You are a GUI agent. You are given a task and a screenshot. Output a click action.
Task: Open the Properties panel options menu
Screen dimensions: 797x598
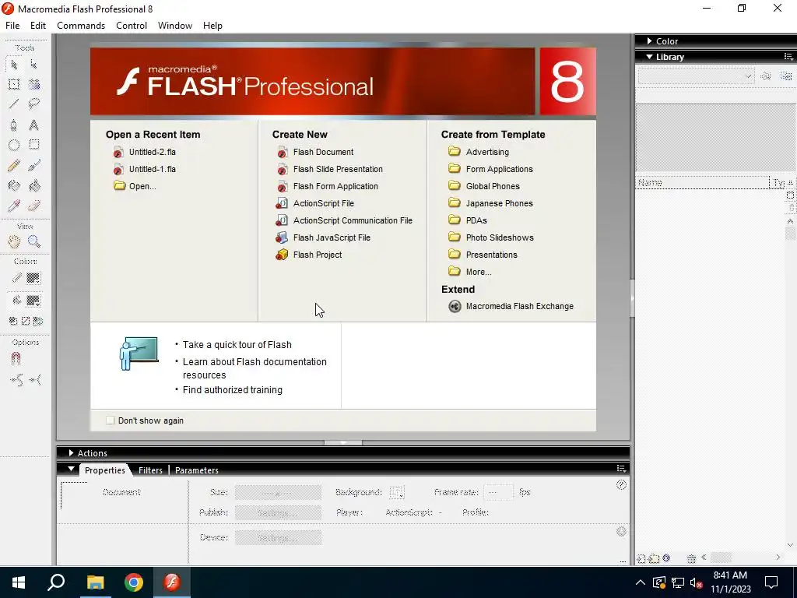coord(621,468)
